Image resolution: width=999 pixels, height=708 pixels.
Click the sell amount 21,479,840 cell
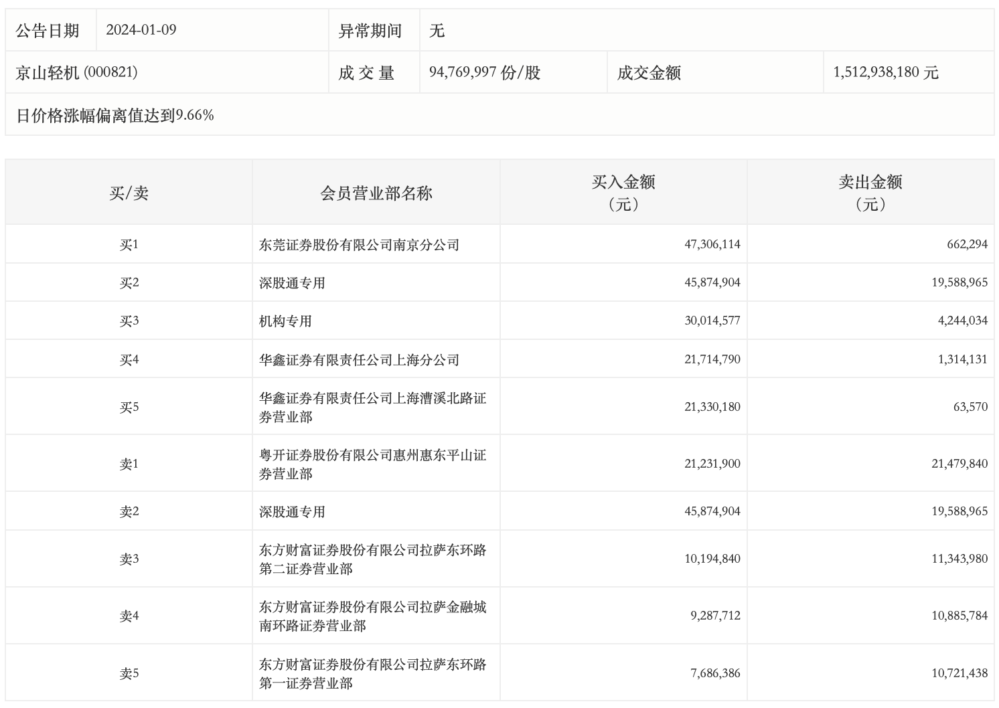point(959,464)
